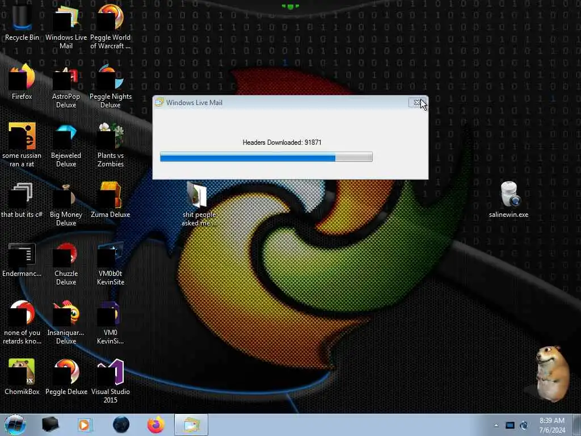Select Visual Studio 2015 icon

tap(111, 381)
